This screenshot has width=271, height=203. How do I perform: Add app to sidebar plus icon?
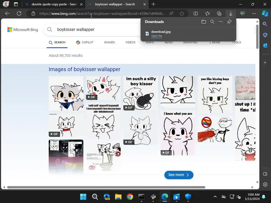pyautogui.click(x=265, y=62)
